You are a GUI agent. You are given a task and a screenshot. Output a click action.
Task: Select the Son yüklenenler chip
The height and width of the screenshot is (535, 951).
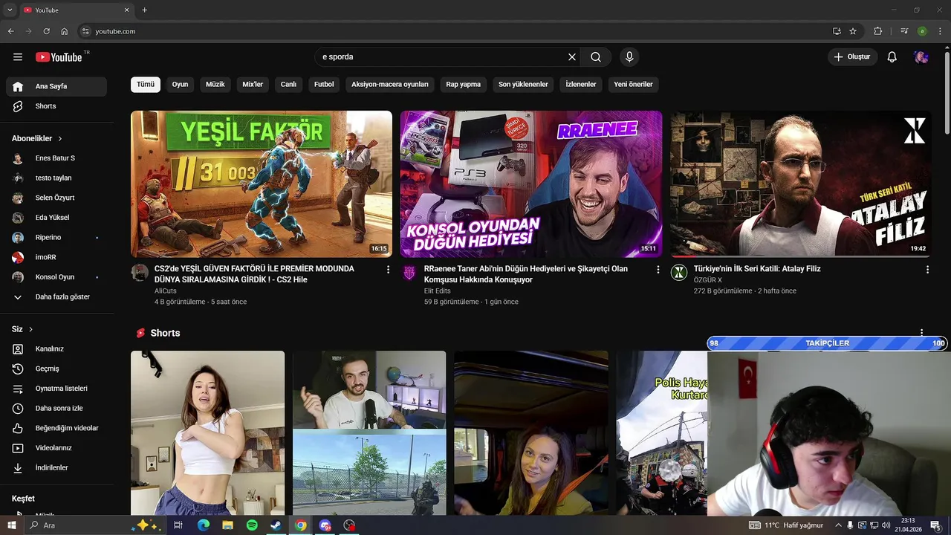click(x=523, y=85)
